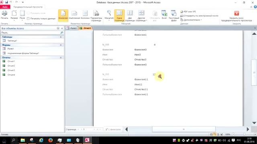The width and height of the screenshot is (257, 144).
Task: Click the horizontal scrollbar thumb
Action: pos(184,129)
